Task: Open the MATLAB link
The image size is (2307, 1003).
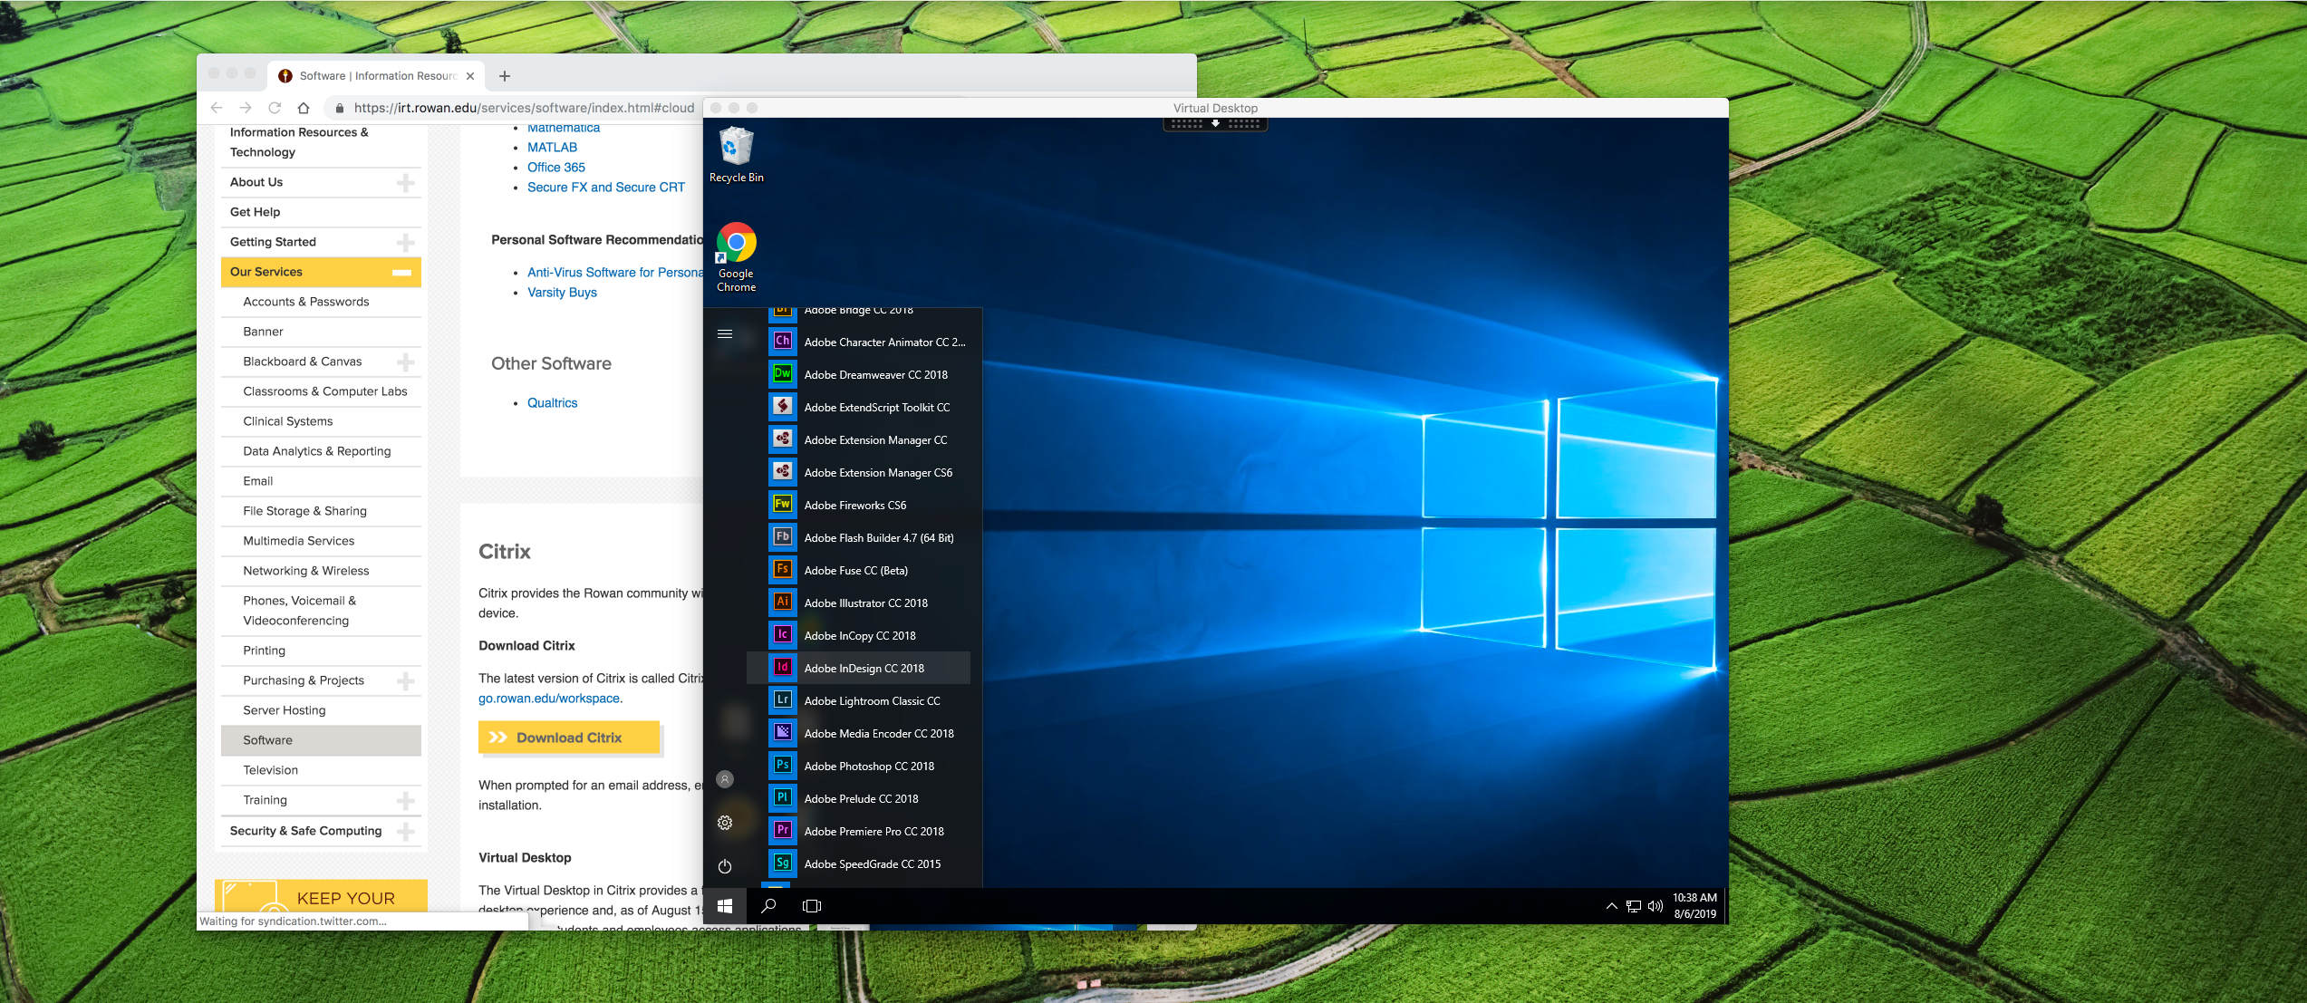Action: [x=552, y=148]
